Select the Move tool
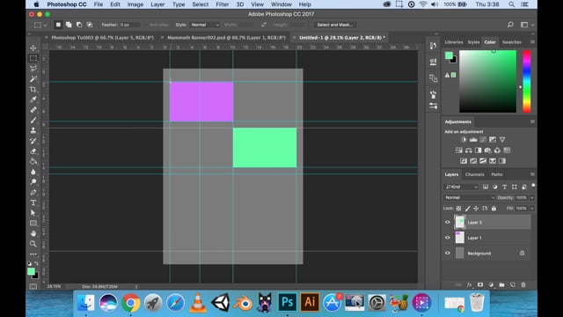 [33, 48]
